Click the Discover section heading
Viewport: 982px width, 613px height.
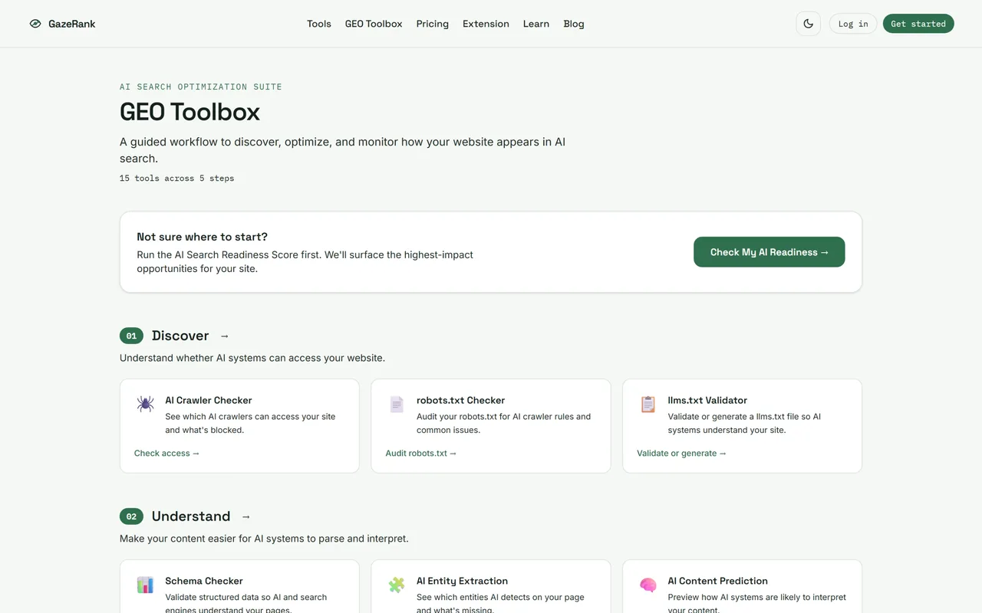[180, 336]
